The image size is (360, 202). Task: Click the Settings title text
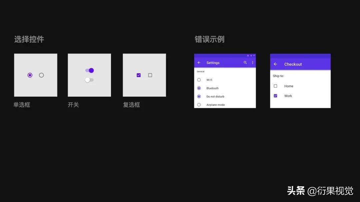pyautogui.click(x=213, y=62)
